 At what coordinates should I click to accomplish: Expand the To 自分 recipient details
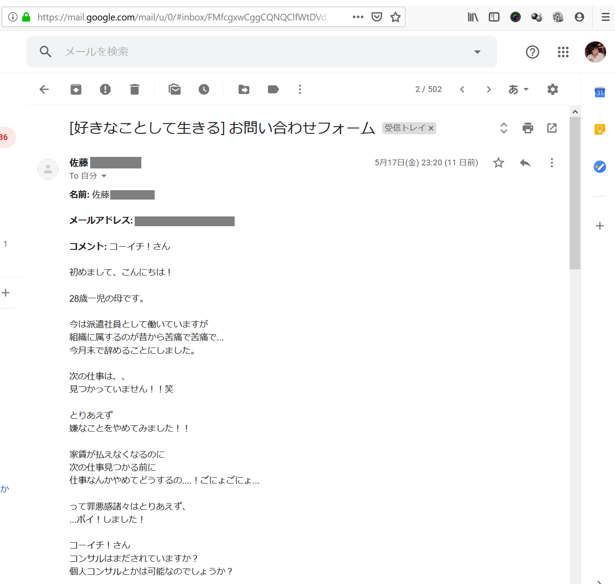click(104, 176)
